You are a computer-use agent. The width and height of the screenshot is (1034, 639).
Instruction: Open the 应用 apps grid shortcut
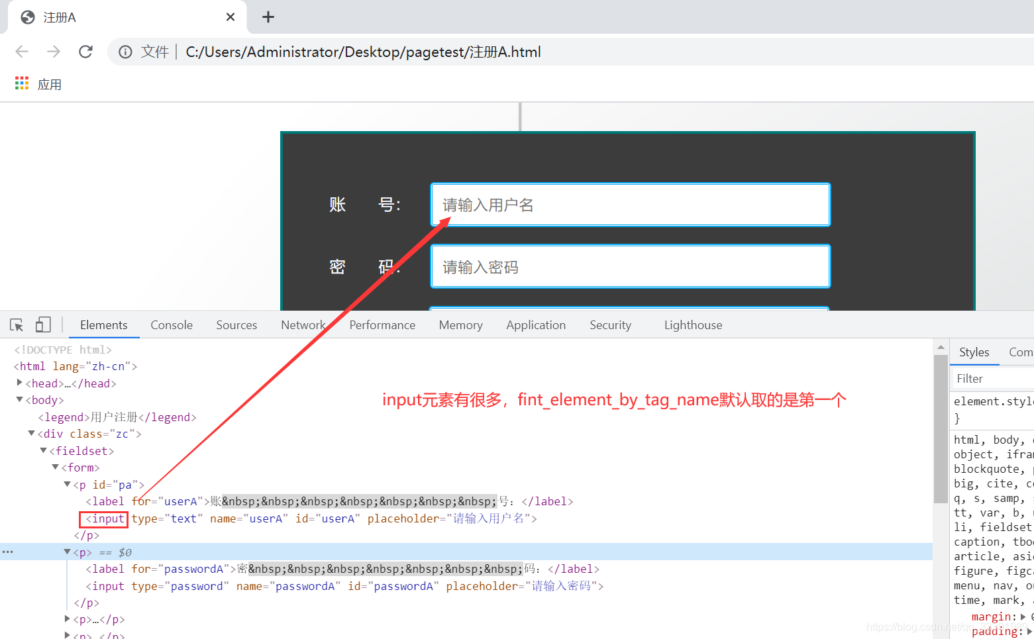point(38,84)
